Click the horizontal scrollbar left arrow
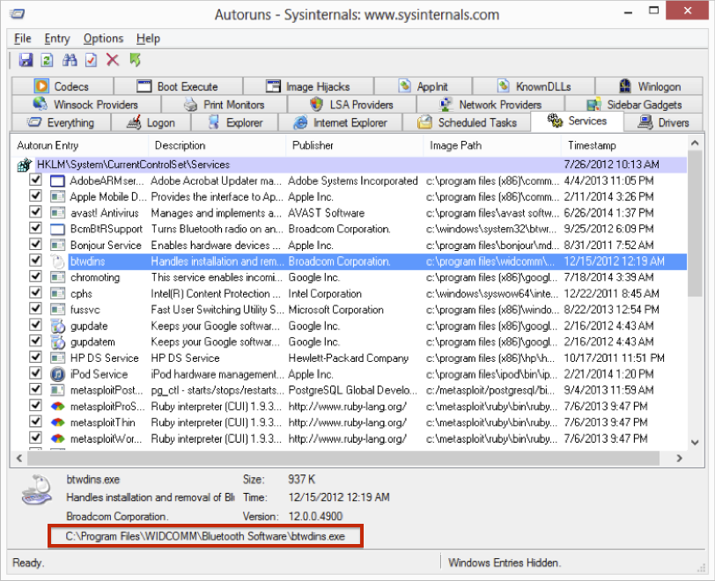The height and width of the screenshot is (581, 715). 19,458
